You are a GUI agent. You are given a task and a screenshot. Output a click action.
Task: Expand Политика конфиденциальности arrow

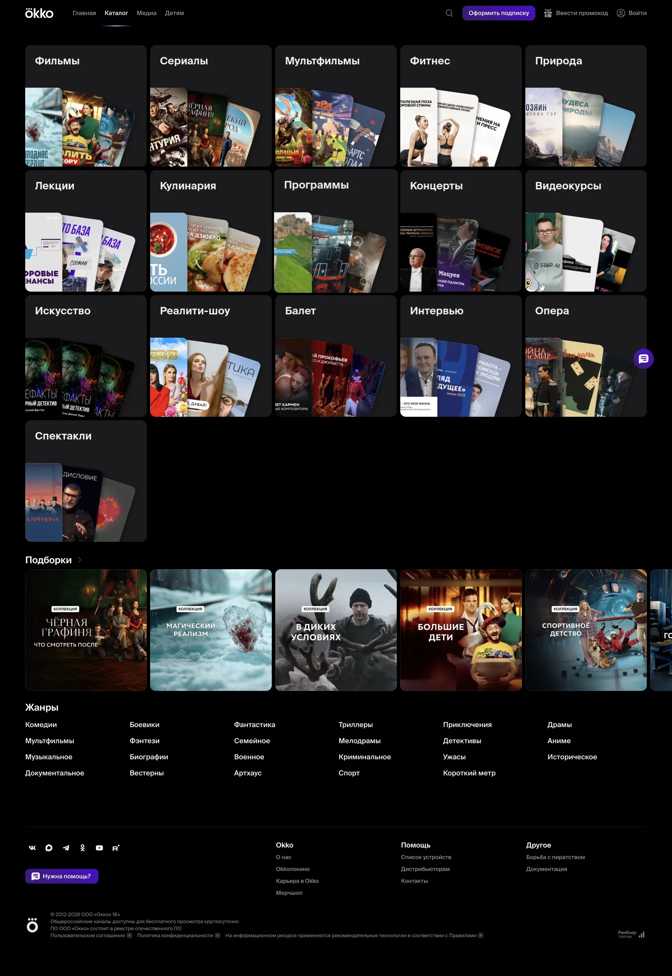pos(217,935)
